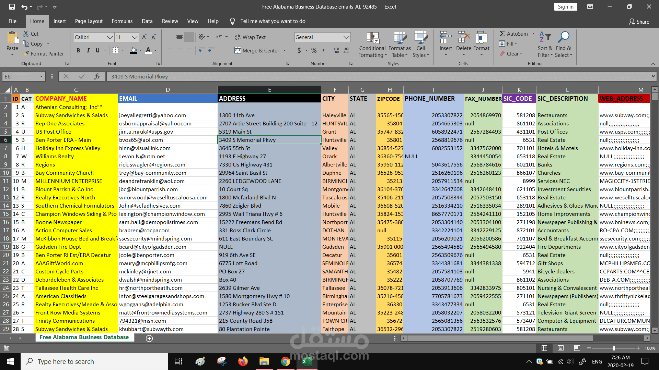Switch to Page Break Preview in status bar
This screenshot has height=370, width=659.
tap(577, 348)
